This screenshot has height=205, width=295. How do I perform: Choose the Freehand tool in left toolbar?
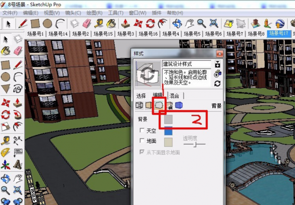pos(18,88)
